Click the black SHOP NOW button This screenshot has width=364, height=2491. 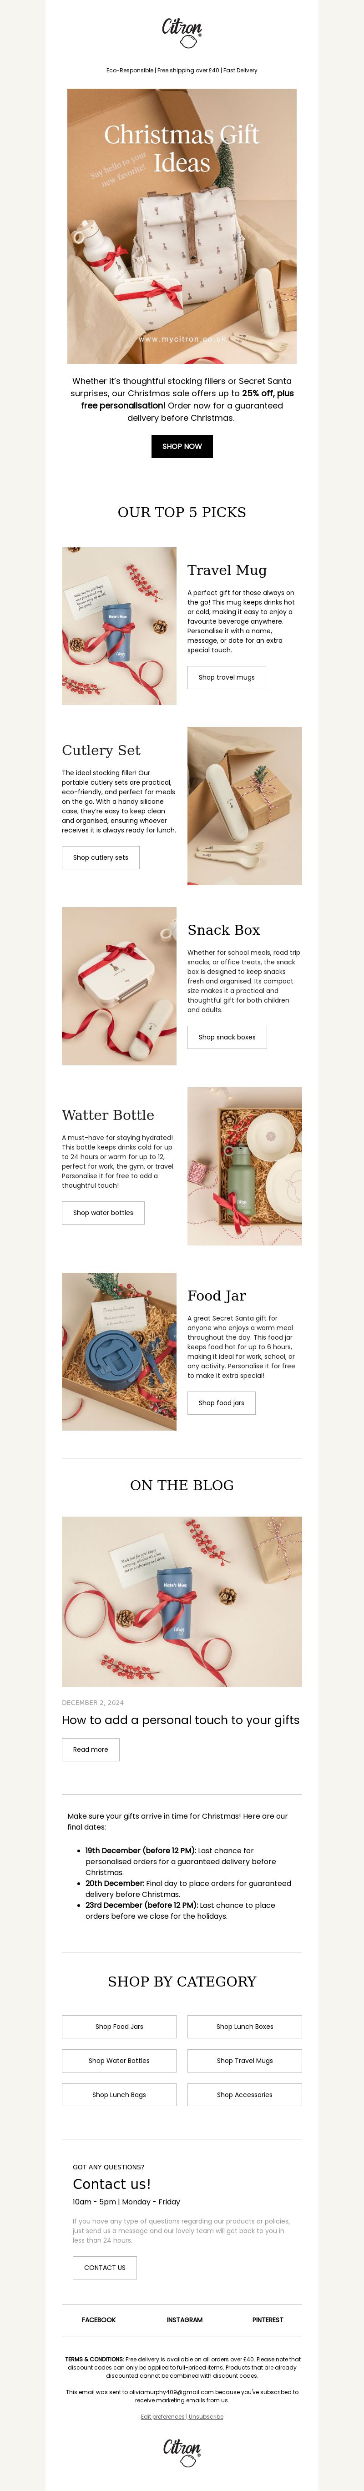182,446
